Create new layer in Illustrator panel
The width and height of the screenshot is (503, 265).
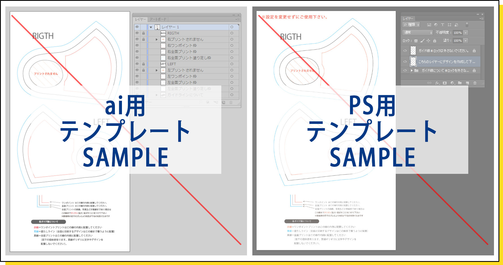pyautogui.click(x=223, y=102)
